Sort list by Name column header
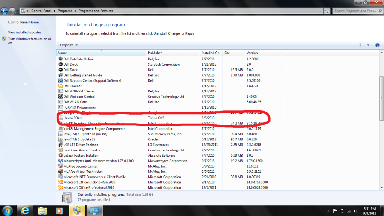The height and width of the screenshot is (216, 384). point(101,53)
